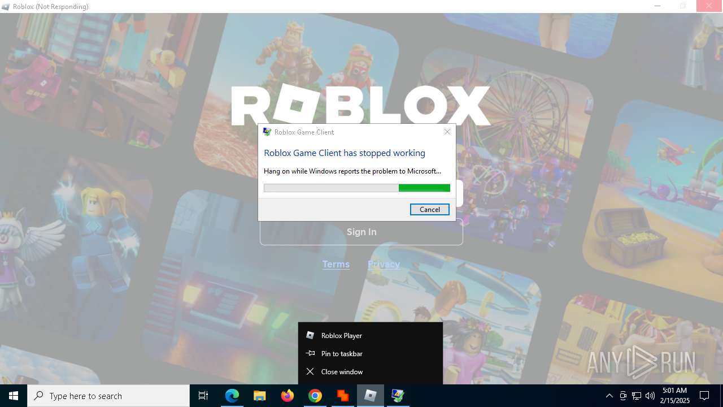This screenshot has width=723, height=407.
Task: Launch Microsoft Edge from the taskbar
Action: click(232, 396)
